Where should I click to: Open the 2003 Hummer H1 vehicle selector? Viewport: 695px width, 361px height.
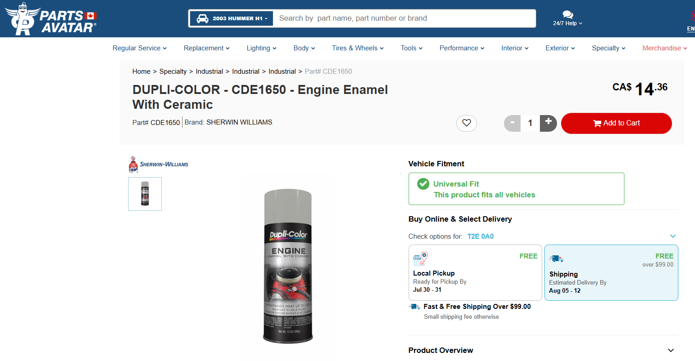(x=232, y=18)
